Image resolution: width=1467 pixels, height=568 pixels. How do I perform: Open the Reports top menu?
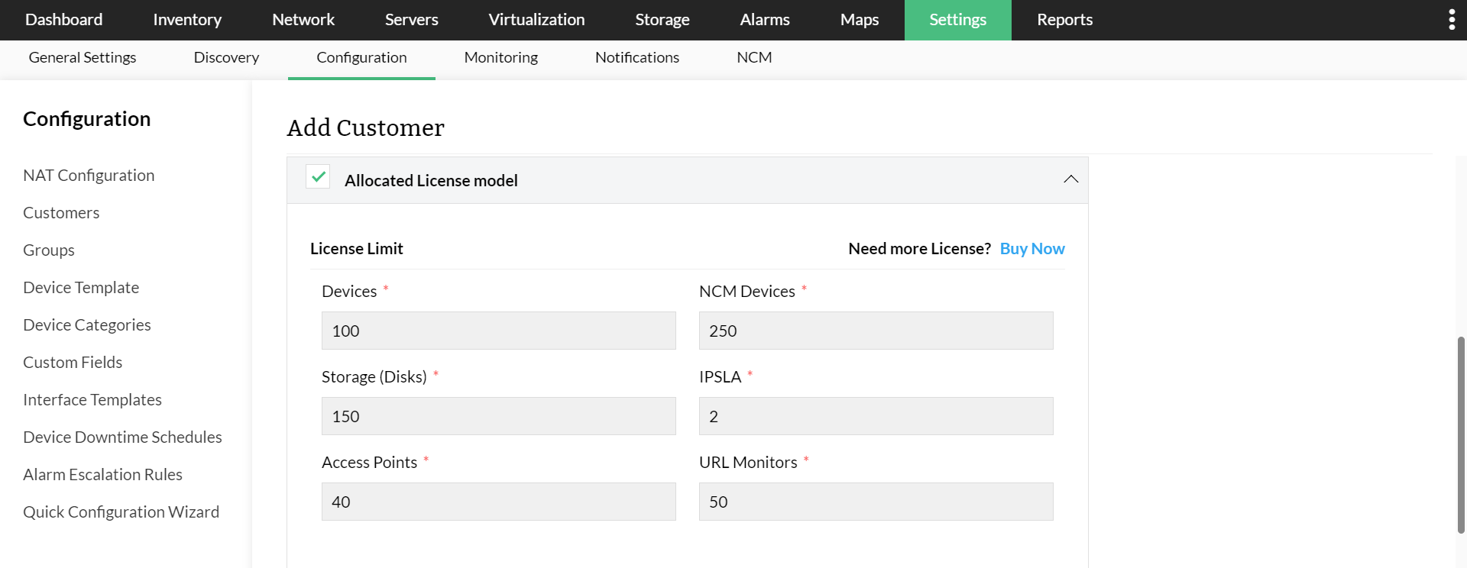(1064, 20)
